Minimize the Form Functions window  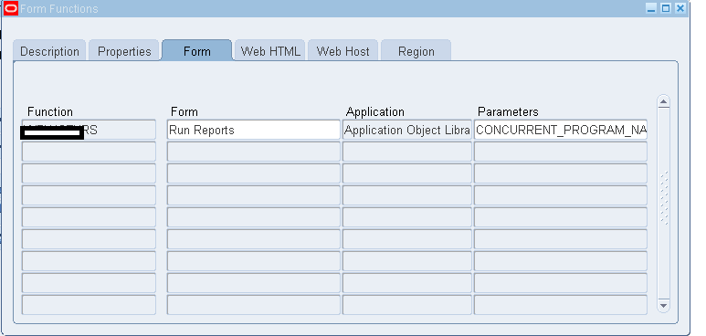pos(651,8)
